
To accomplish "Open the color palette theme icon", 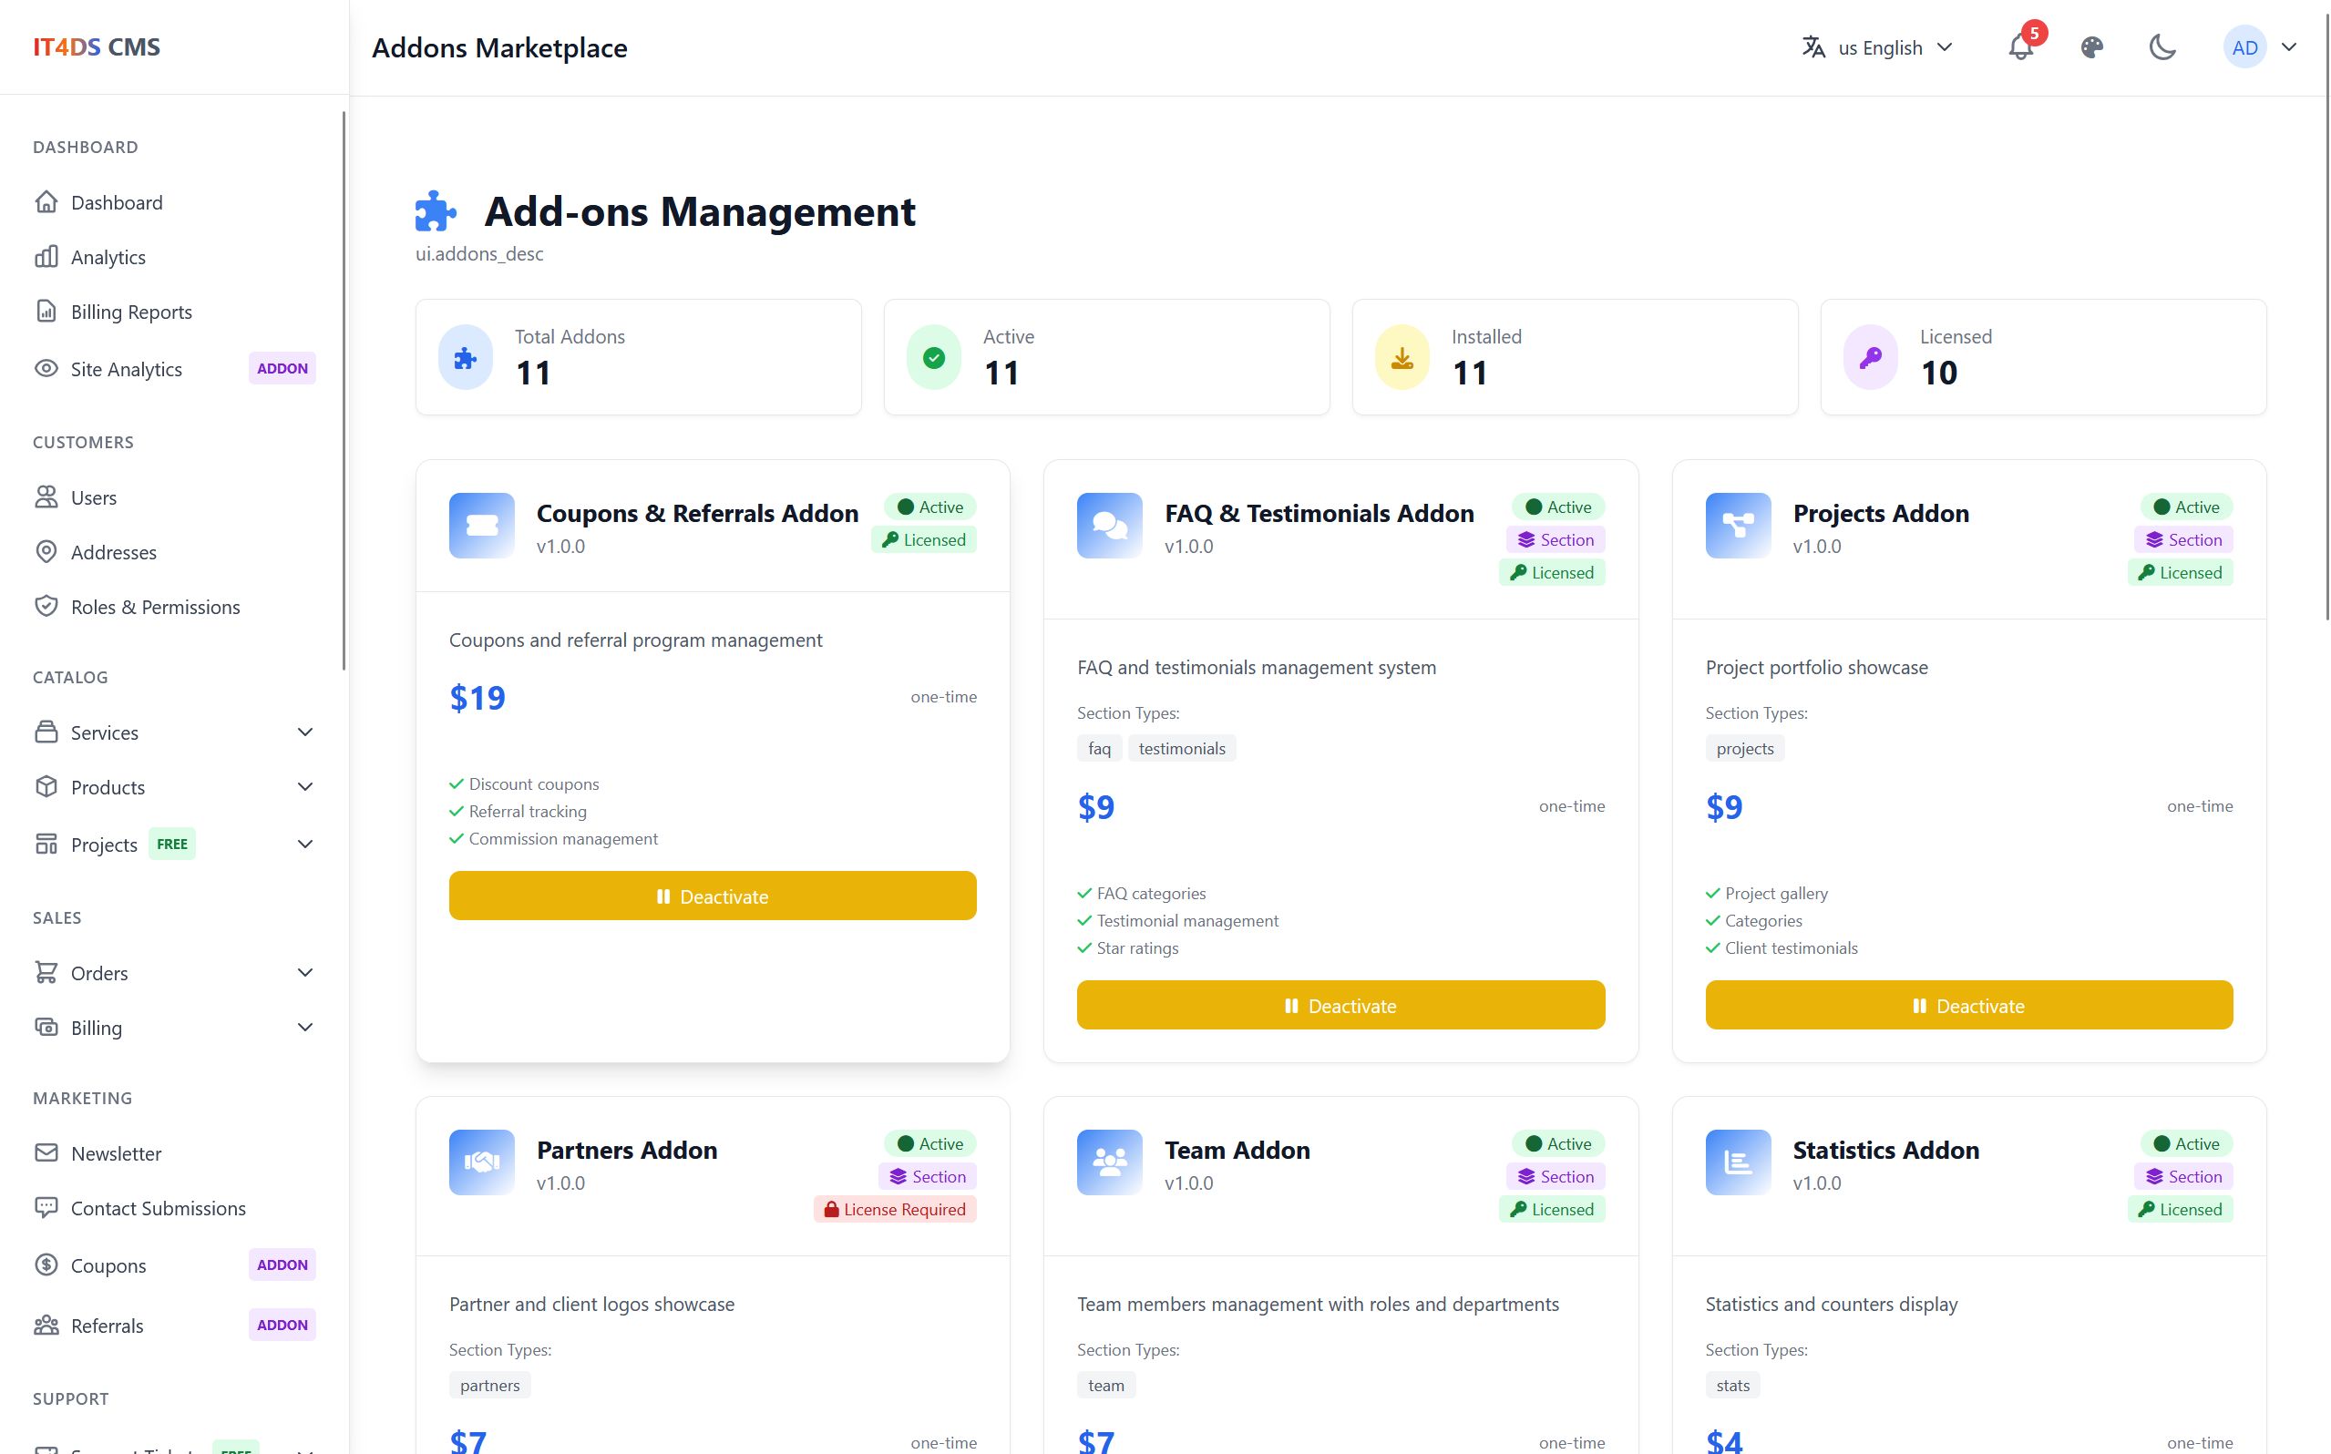I will click(x=2091, y=47).
